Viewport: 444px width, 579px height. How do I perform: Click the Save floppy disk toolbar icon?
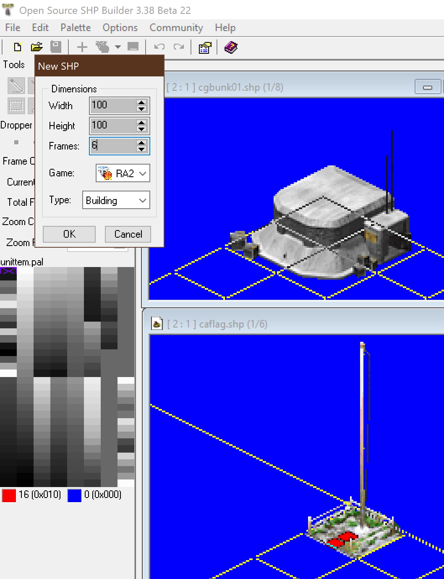[x=56, y=47]
